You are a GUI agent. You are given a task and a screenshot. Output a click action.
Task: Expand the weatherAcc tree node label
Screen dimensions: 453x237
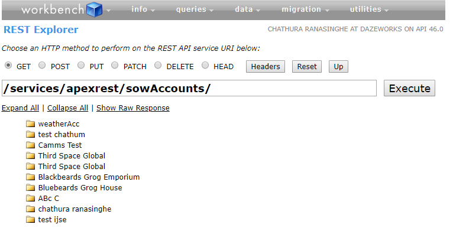coord(59,124)
